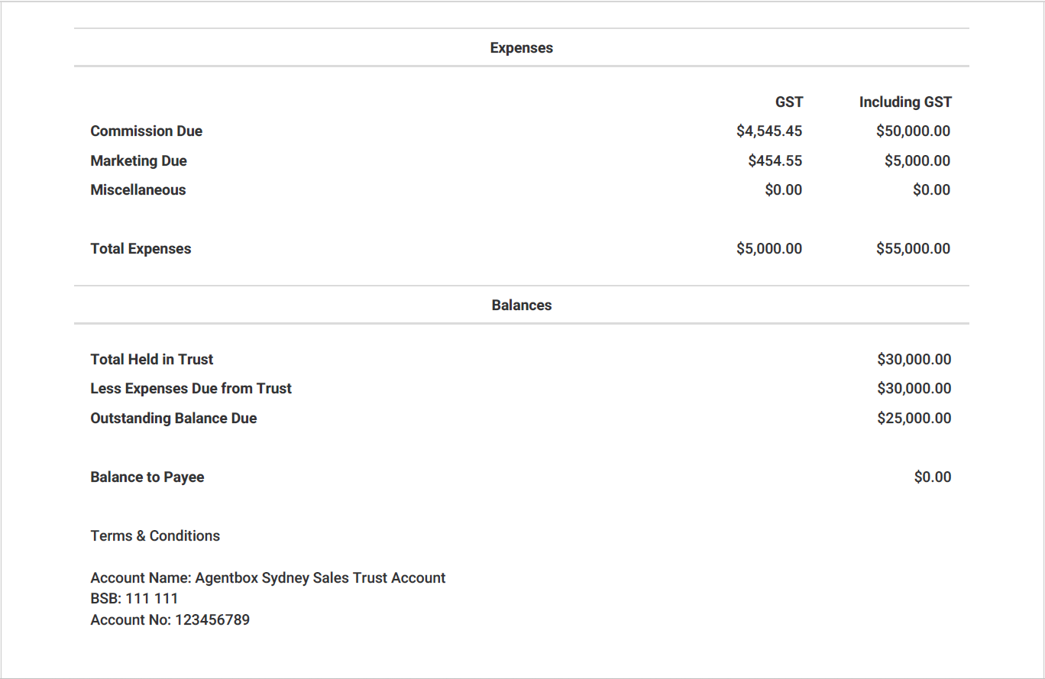
Task: Click the Including GST column header
Action: [x=905, y=102]
